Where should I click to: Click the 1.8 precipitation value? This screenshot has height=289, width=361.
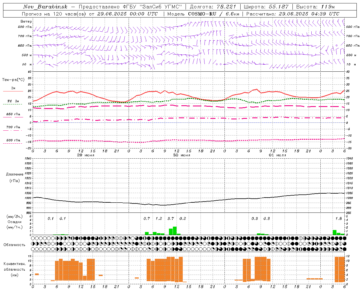338,218
